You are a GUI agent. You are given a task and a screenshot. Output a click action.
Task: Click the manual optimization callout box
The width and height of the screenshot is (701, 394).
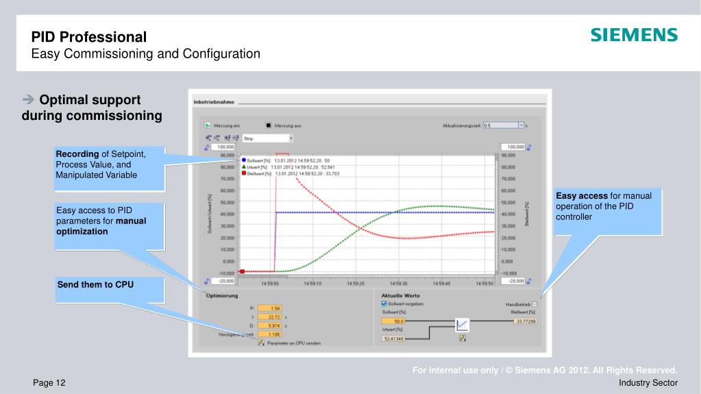click(110, 226)
